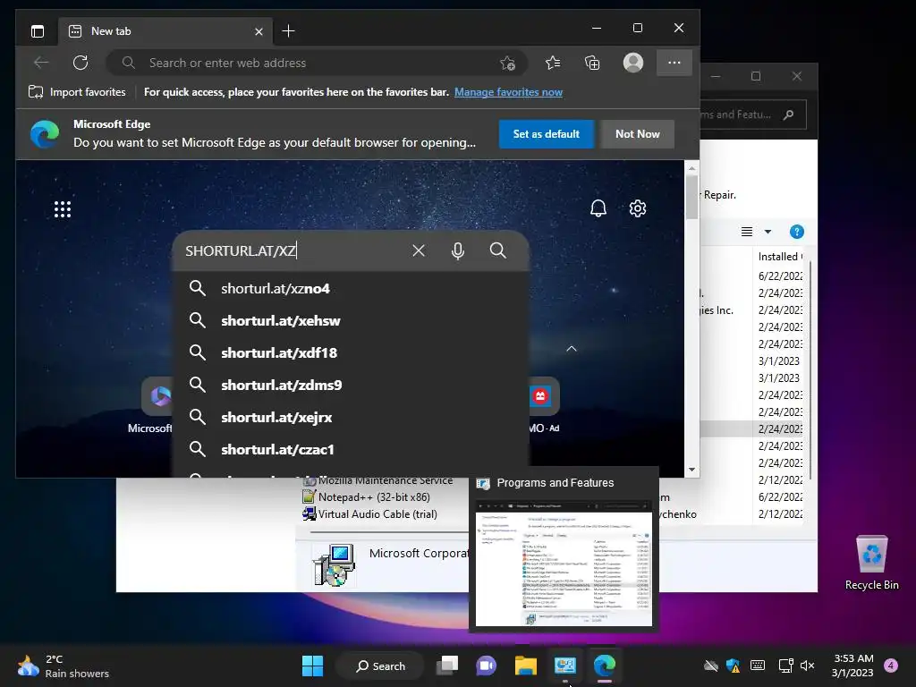Open new tab page settings gear

pyautogui.click(x=637, y=208)
